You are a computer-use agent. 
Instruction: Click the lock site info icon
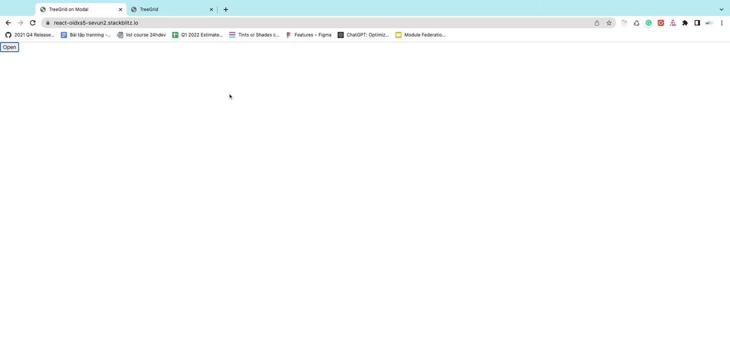pos(48,23)
